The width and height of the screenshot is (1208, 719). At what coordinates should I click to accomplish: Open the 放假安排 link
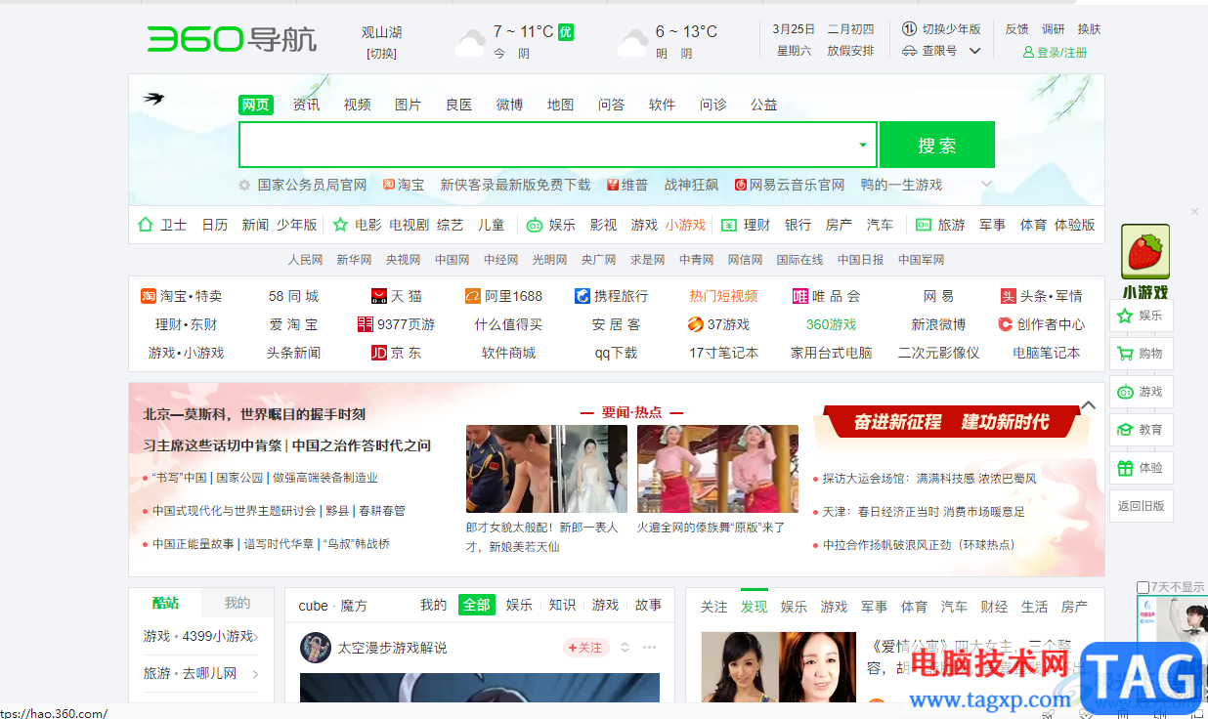pos(850,51)
